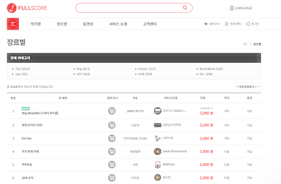Add For You to cart

pyautogui.click(x=112, y=139)
